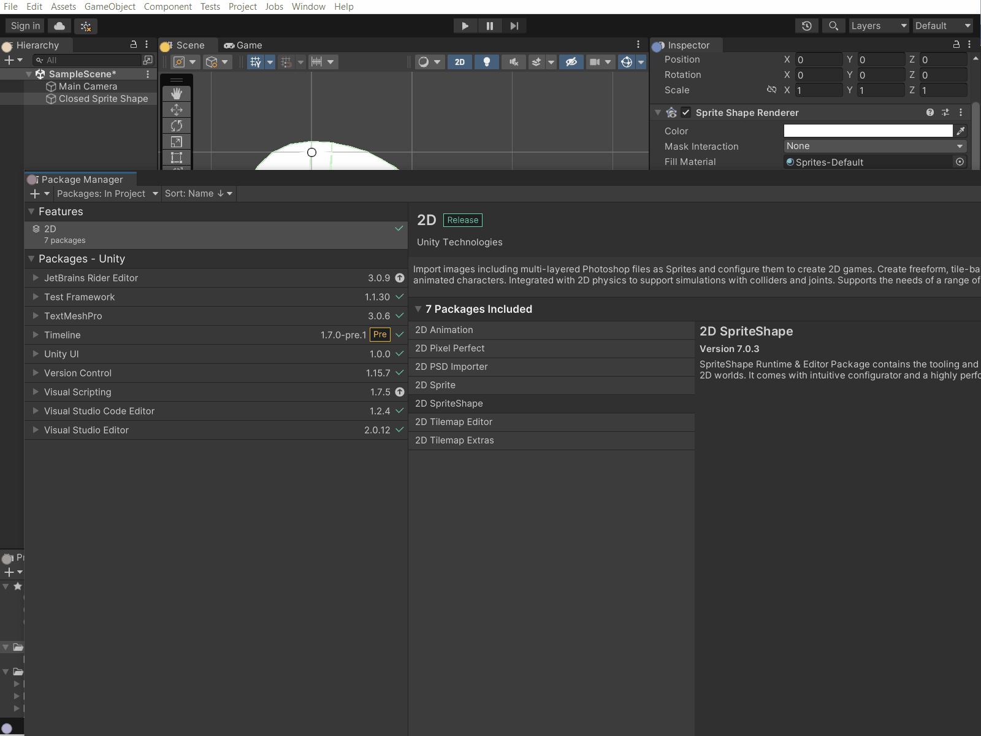Click the Sign in button
The image size is (981, 736).
[x=25, y=26]
